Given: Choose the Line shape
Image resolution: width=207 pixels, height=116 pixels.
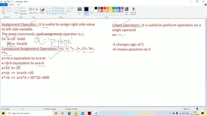Looking at the screenshot, I should coord(48,8).
